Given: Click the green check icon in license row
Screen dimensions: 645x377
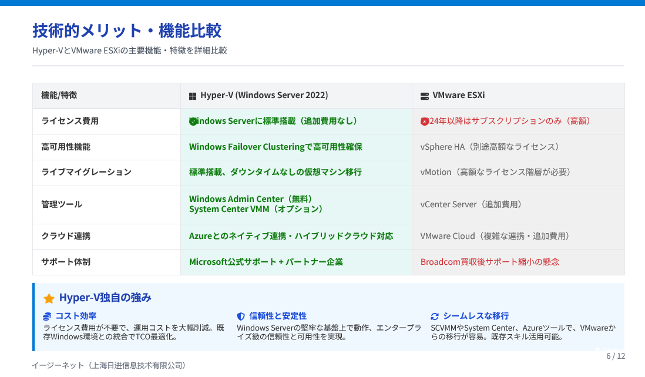Looking at the screenshot, I should tap(193, 122).
